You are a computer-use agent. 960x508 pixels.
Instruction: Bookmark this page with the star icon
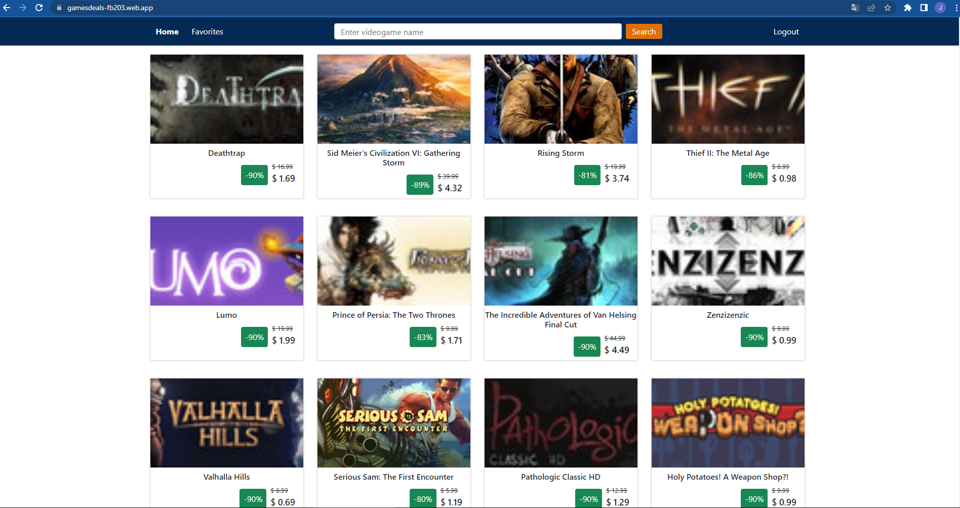point(888,8)
